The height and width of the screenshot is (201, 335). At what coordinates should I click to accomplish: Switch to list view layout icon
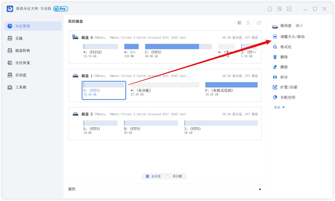click(x=248, y=23)
